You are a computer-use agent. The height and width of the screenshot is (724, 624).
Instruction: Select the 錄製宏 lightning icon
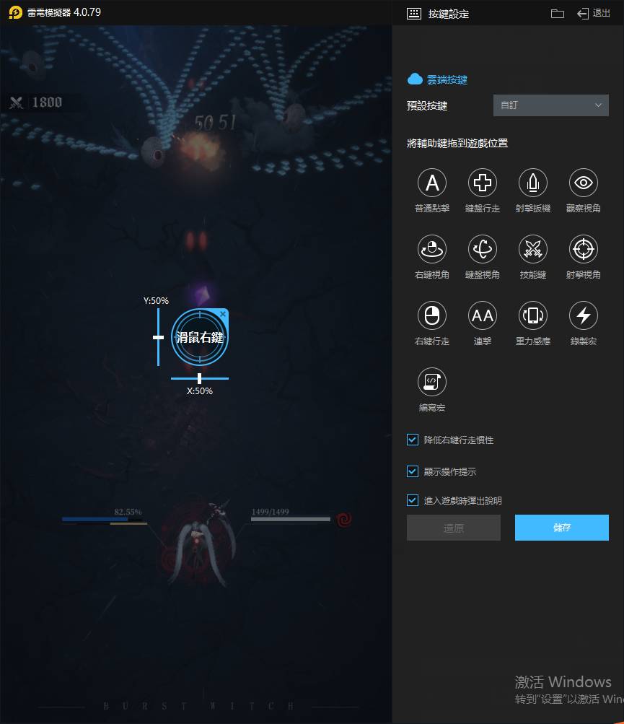pos(584,316)
